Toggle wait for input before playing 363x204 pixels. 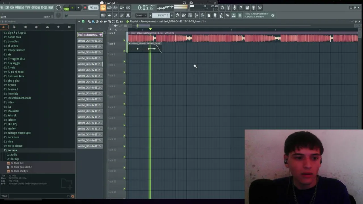(109, 7)
